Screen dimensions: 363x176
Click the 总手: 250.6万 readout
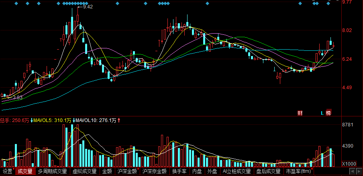coord(14,120)
